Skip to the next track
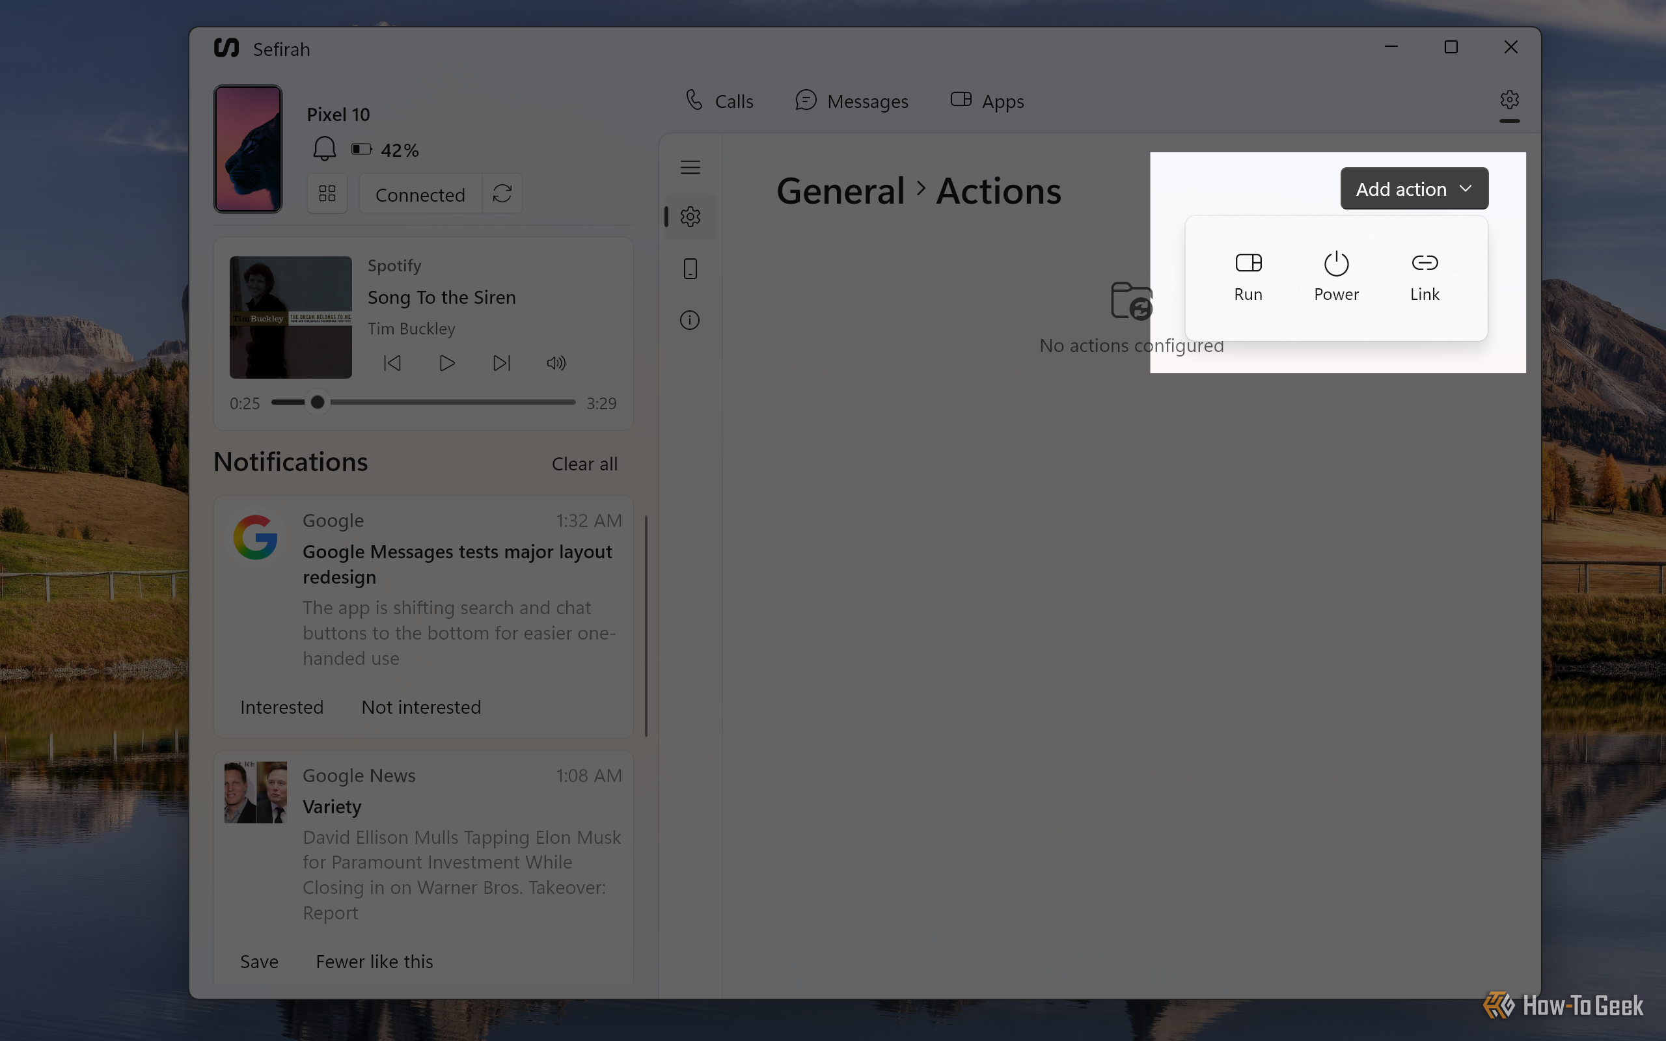This screenshot has width=1666, height=1041. [x=502, y=363]
